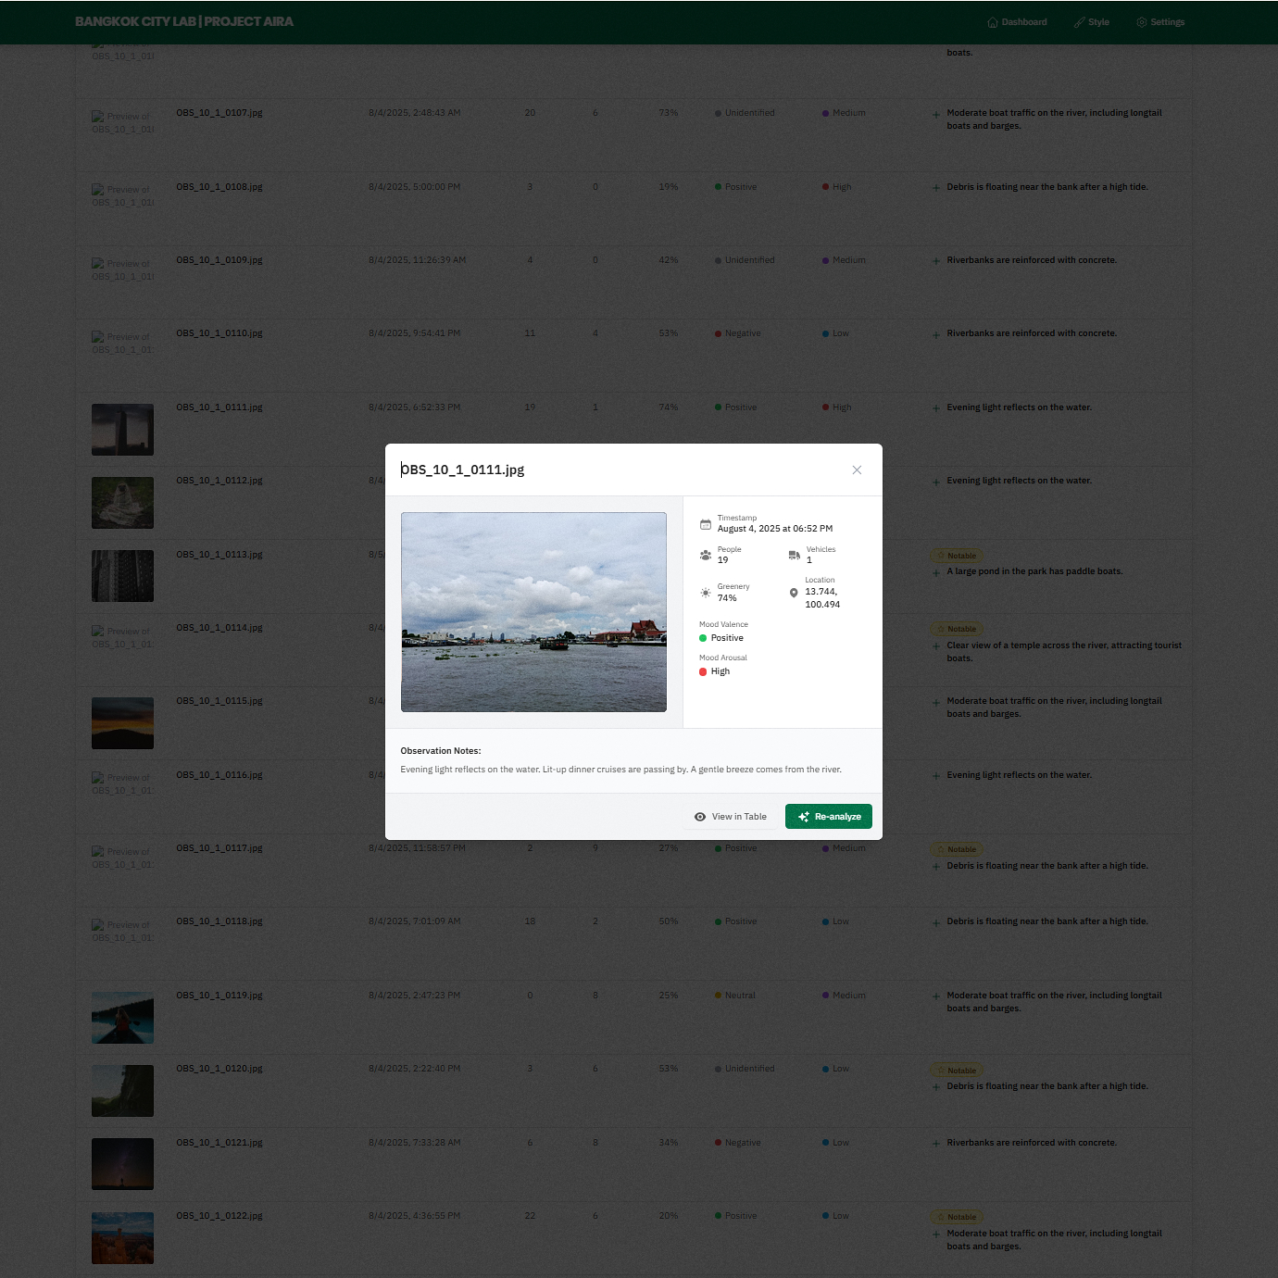The width and height of the screenshot is (1278, 1278).
Task: Click the river photo preview in dialog
Action: (533, 612)
